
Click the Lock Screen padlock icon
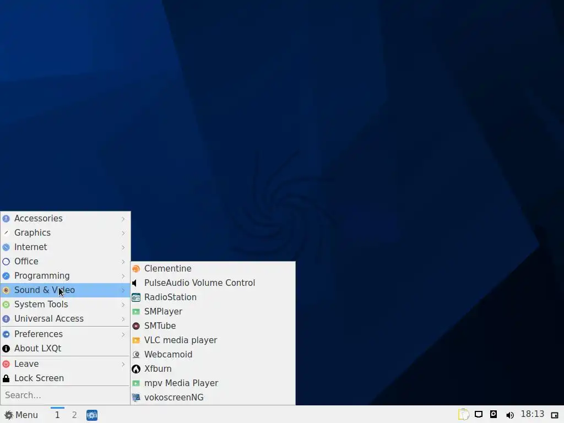pyautogui.click(x=6, y=378)
